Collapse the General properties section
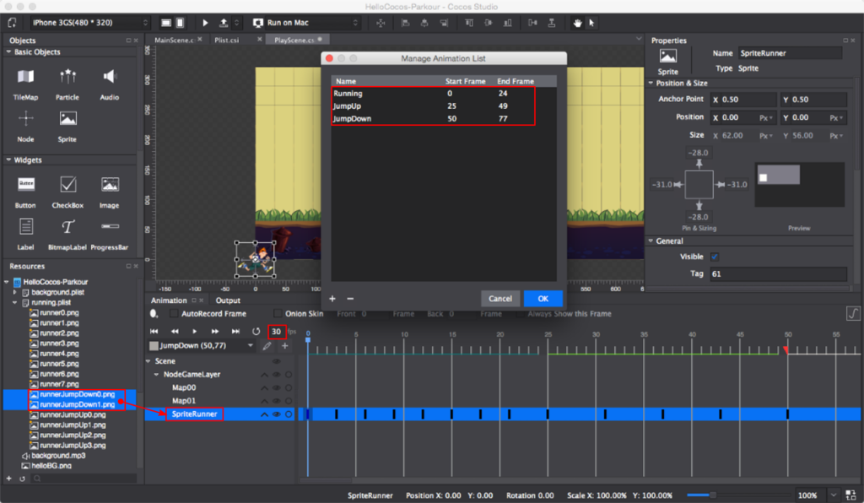Screen dimensions: 864x503 [651, 241]
